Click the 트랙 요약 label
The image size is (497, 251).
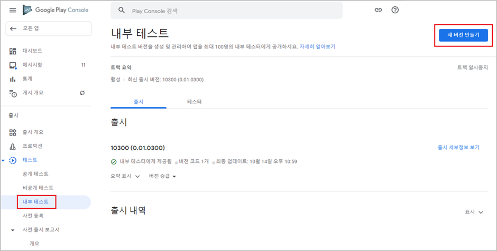click(x=121, y=67)
